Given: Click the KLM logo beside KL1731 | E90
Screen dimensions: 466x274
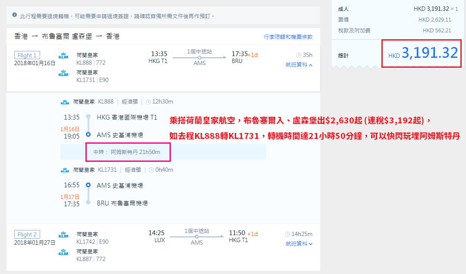Looking at the screenshot, I should point(63,73).
